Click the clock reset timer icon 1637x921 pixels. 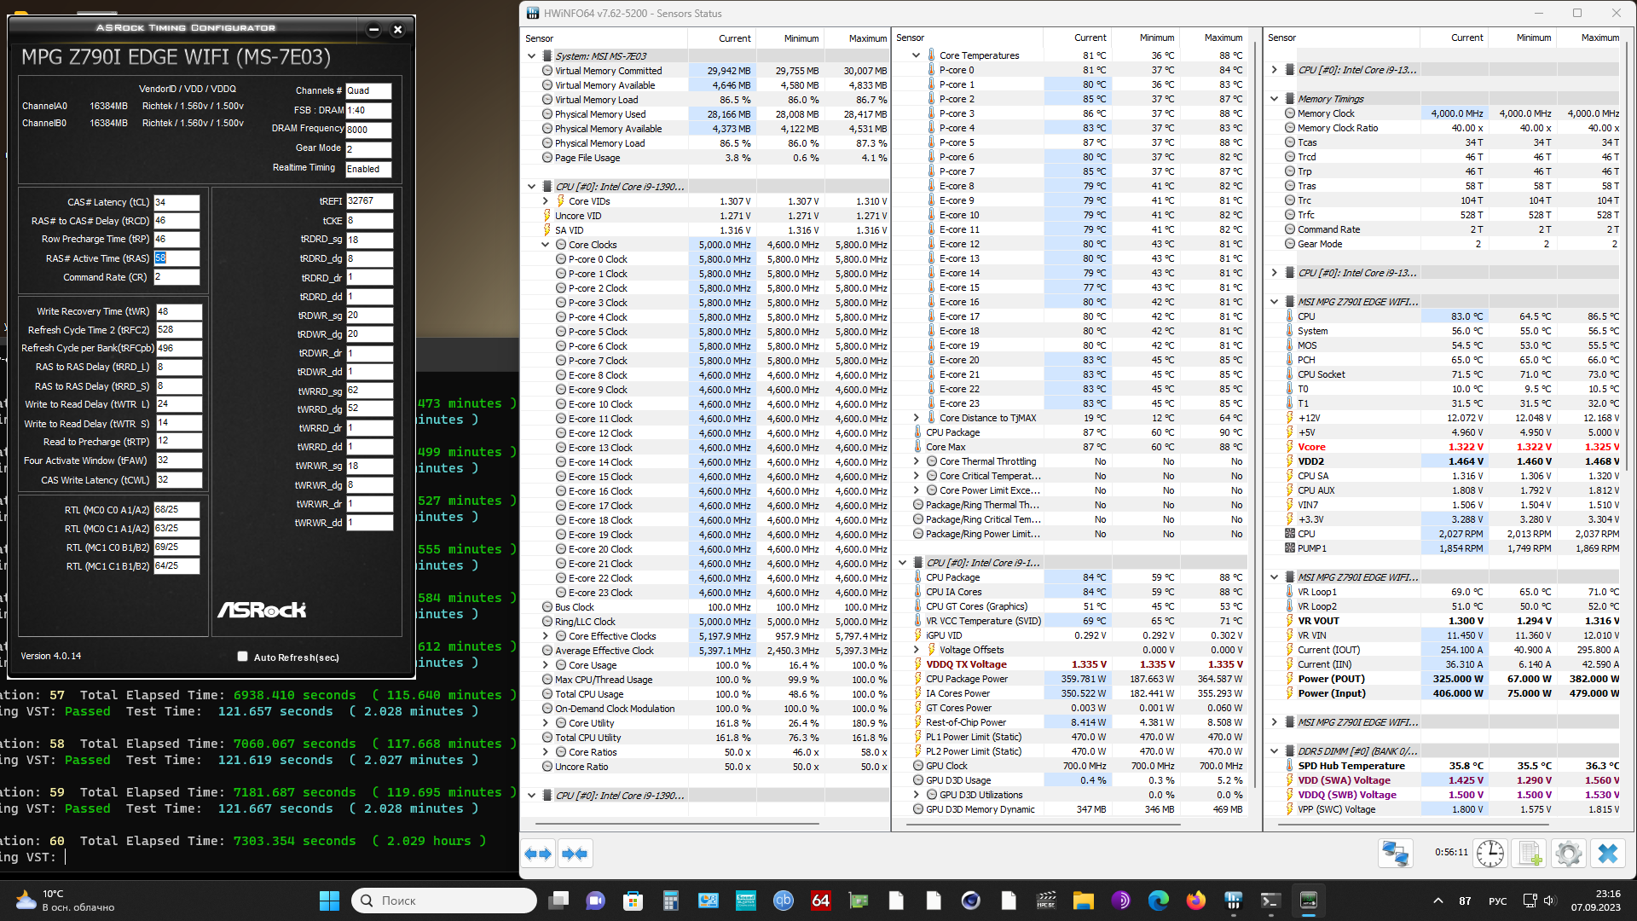click(x=1490, y=854)
